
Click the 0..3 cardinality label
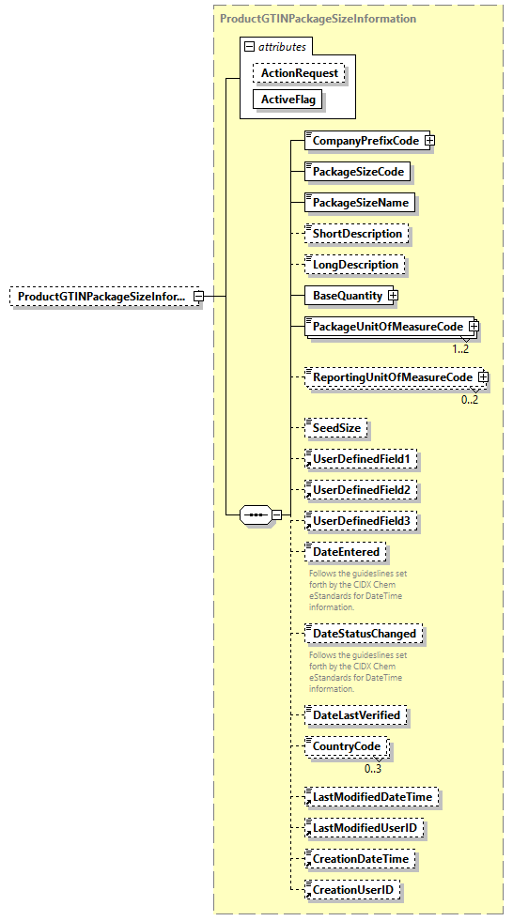[373, 768]
